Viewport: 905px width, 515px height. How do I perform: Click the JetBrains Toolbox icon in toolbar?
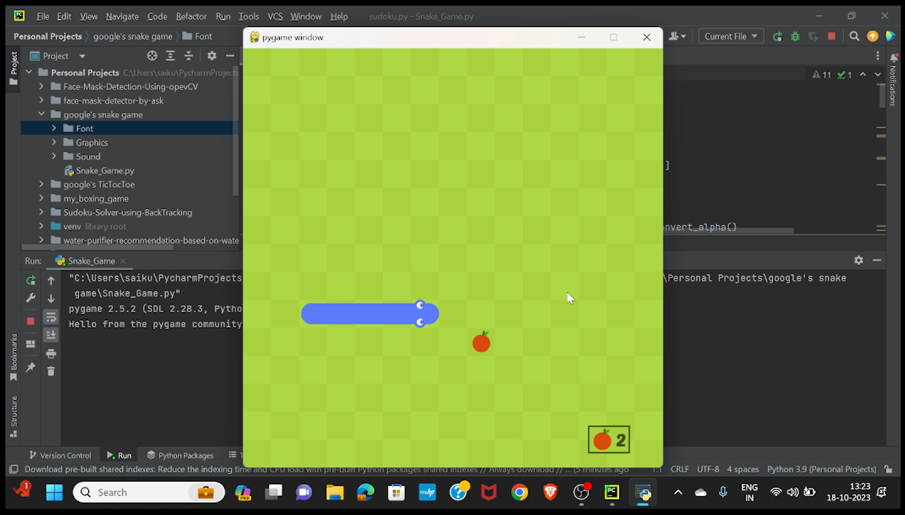[891, 37]
